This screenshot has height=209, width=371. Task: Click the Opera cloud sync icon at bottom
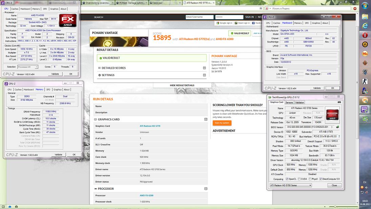pos(10,207)
